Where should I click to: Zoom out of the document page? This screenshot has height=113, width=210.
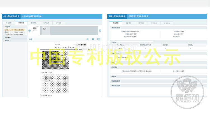[x=93, y=39]
